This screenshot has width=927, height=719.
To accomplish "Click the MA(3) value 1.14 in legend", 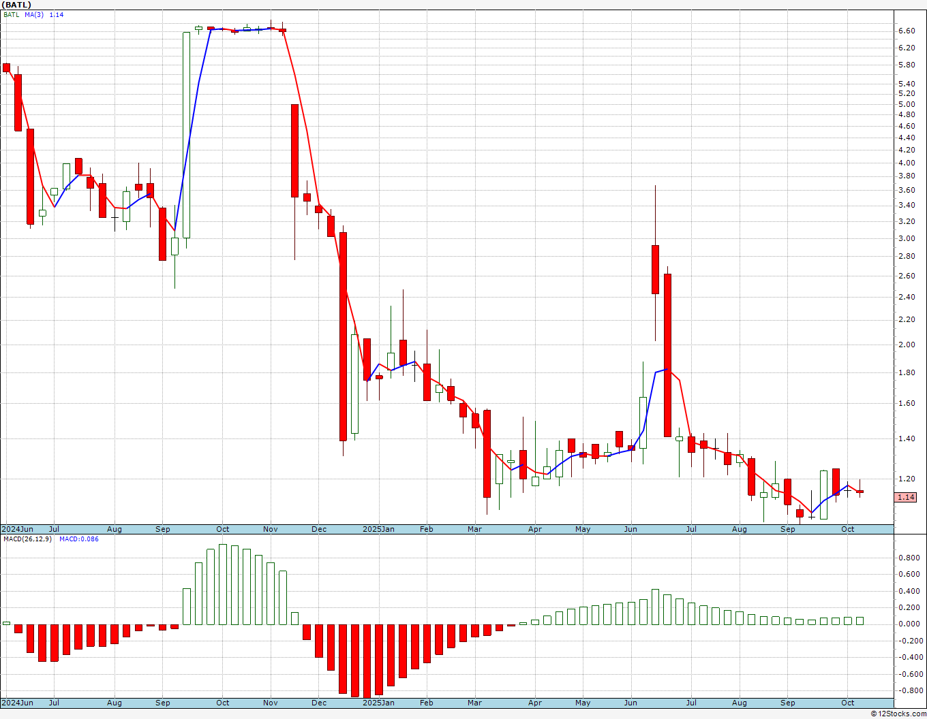I will pos(57,14).
